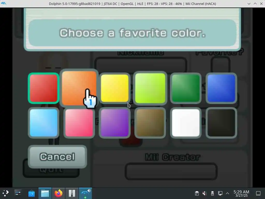The image size is (265, 199).
Task: Select the dark green color swatch
Action: tap(186, 88)
